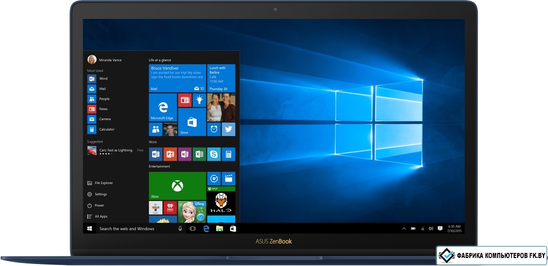Open the red News tile

point(184,100)
